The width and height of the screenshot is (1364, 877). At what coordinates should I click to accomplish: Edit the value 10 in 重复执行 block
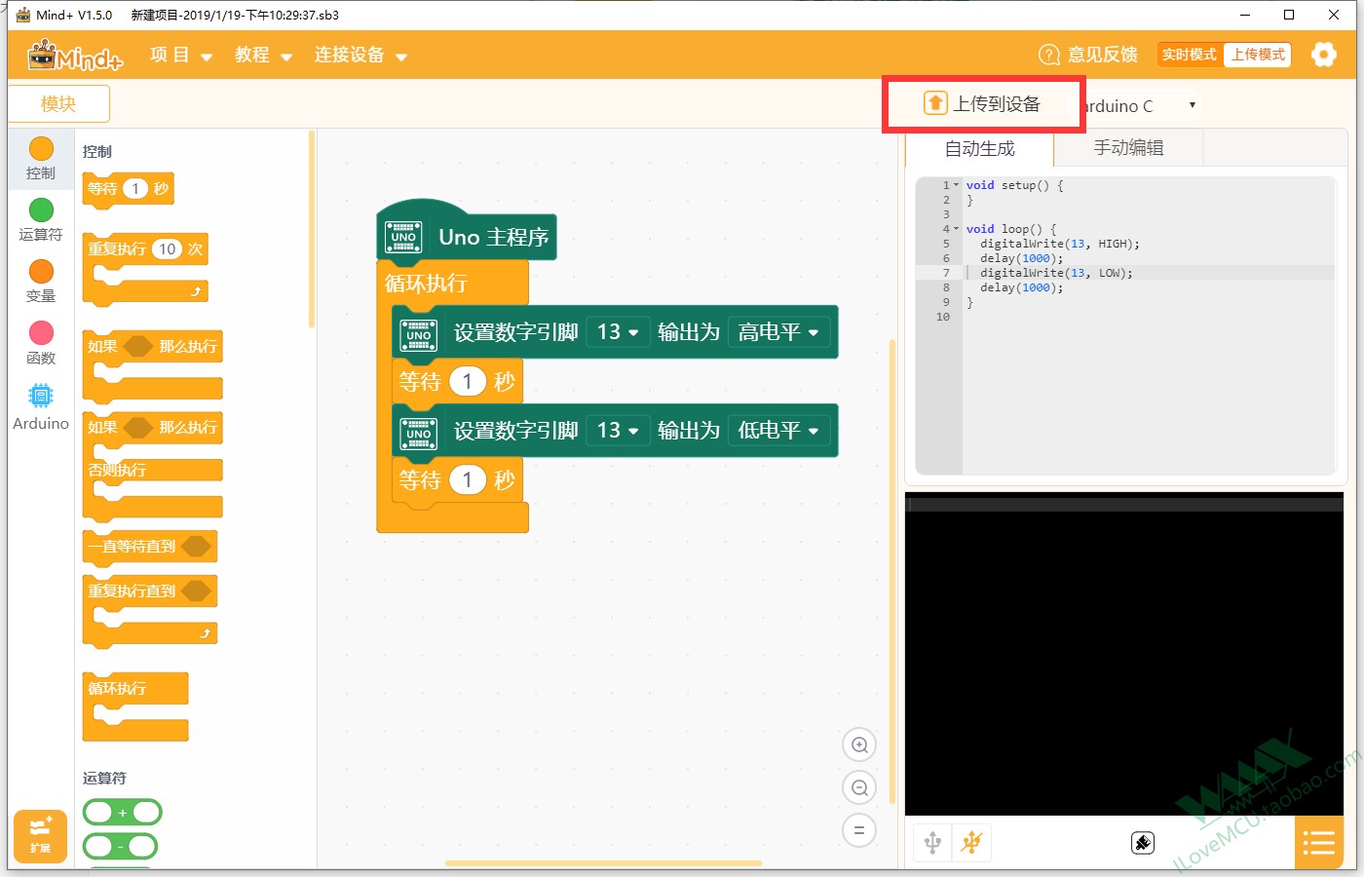[x=168, y=249]
